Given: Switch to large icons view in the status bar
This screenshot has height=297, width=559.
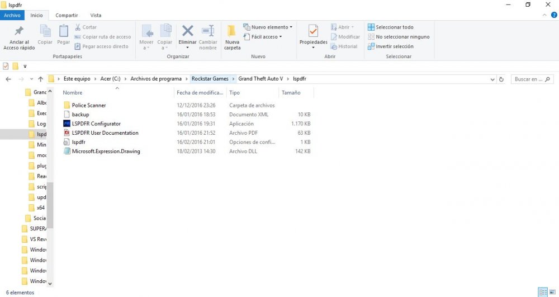Looking at the screenshot, I should pos(552,292).
